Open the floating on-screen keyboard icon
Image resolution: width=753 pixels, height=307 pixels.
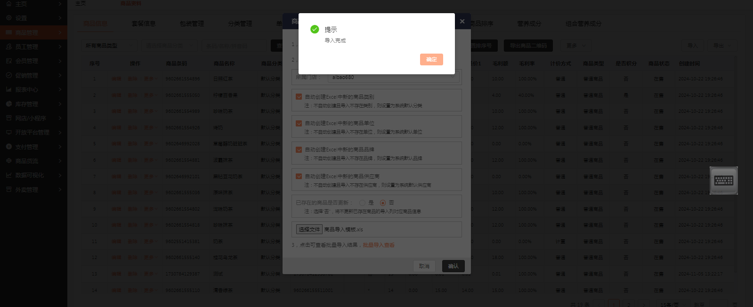[724, 181]
